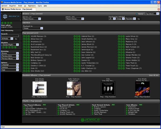The image size is (161, 129).
Task: Open the All Media search dropdown
Action: 7,39
